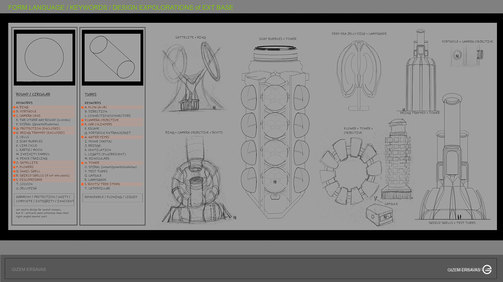This screenshot has height=282, width=503.
Task: Select tubes keyword 'F. ESCAPE'
Action: (x=92, y=128)
